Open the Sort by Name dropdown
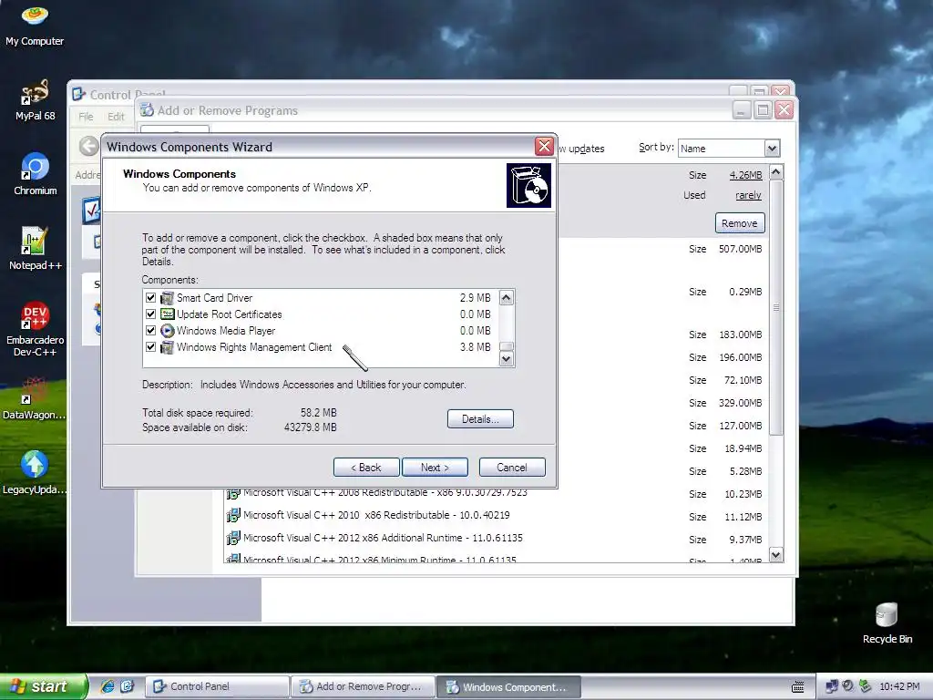 click(x=772, y=149)
